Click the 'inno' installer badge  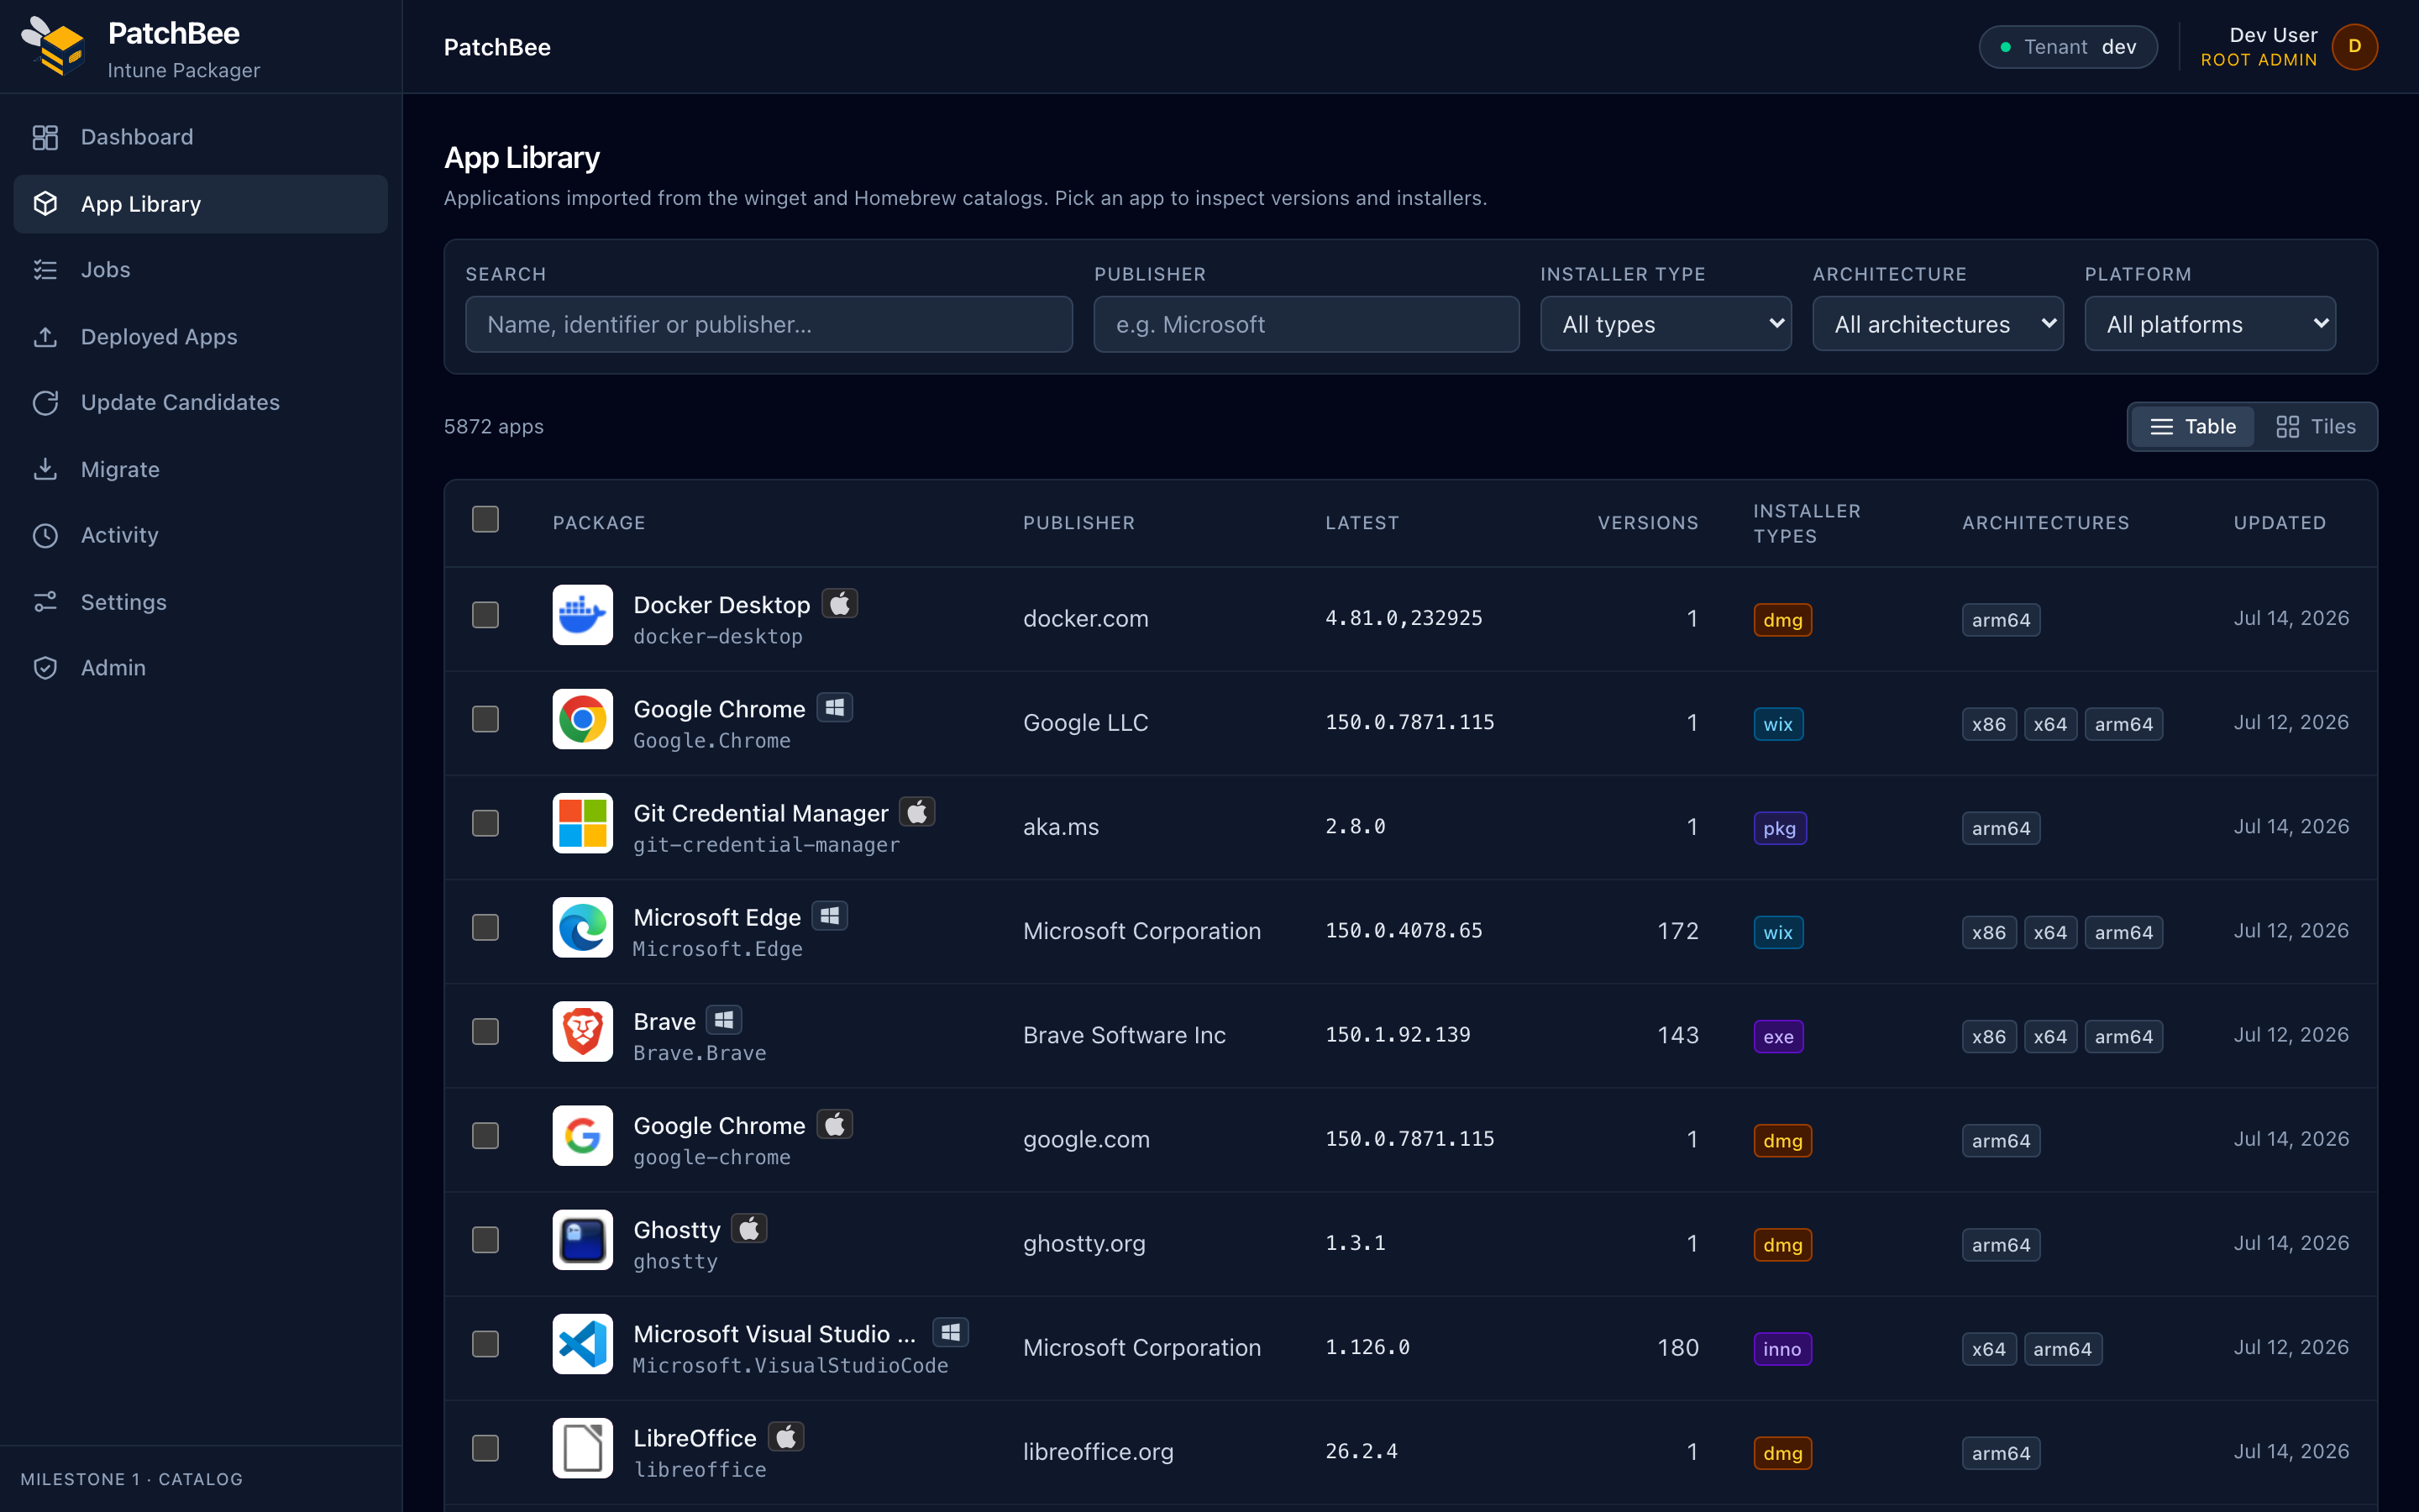pyautogui.click(x=1782, y=1349)
